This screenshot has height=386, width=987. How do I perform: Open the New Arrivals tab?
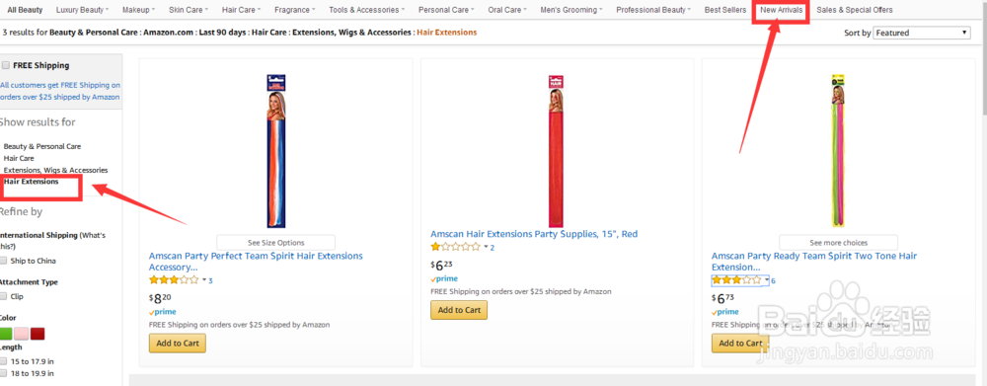click(781, 10)
